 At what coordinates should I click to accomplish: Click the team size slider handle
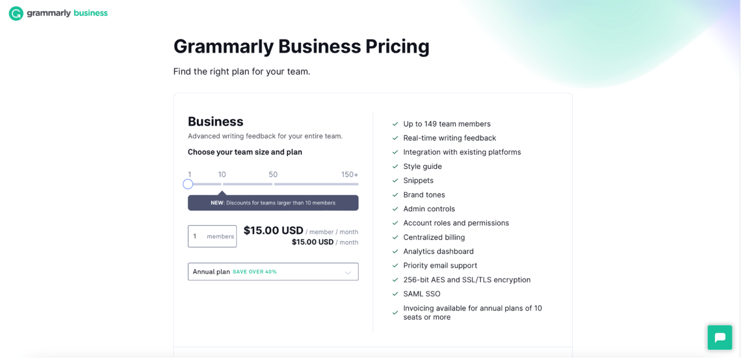point(188,184)
